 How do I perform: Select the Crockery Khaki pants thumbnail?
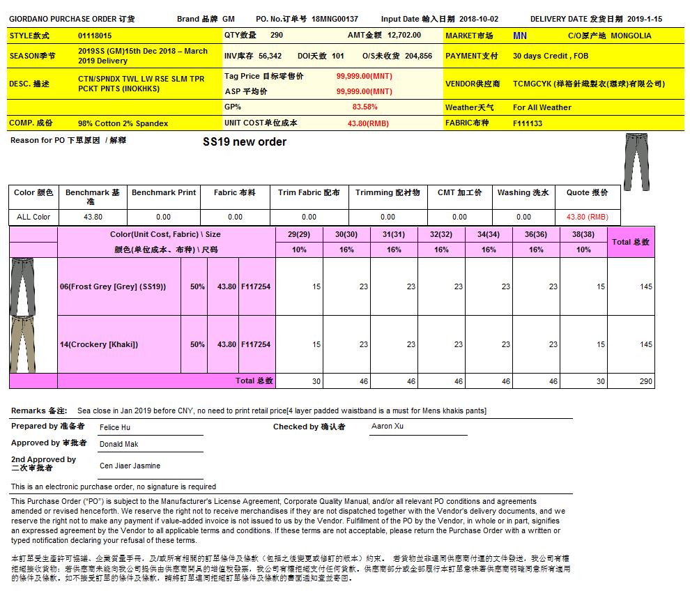[23, 344]
